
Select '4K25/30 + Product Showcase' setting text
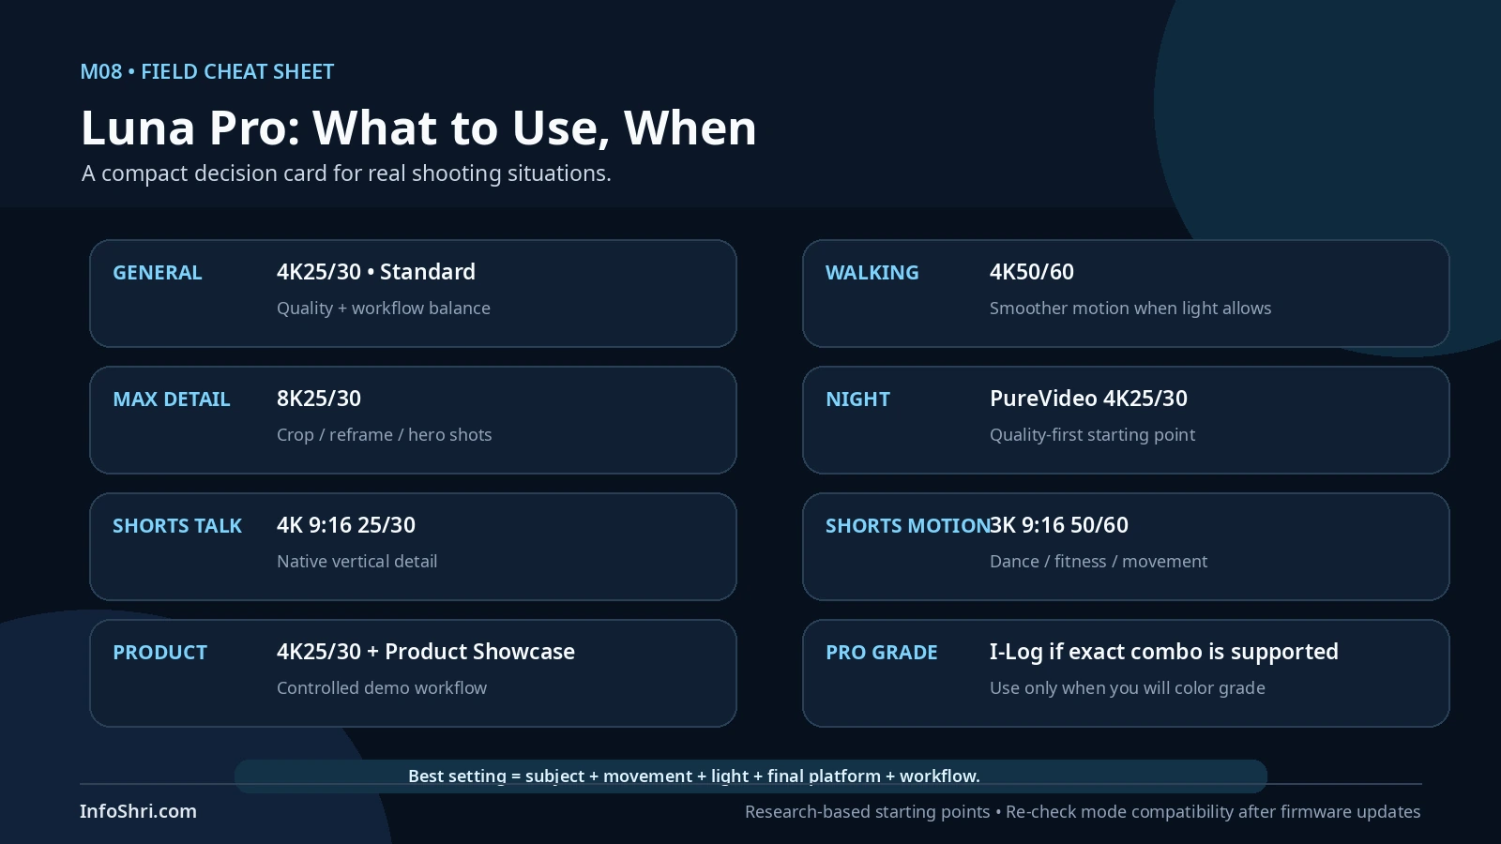pos(426,652)
